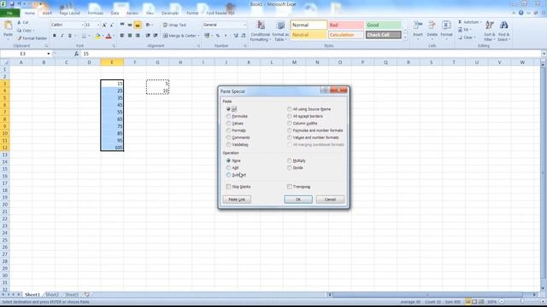
Task: Enable Transpose checkbox
Action: [290, 187]
